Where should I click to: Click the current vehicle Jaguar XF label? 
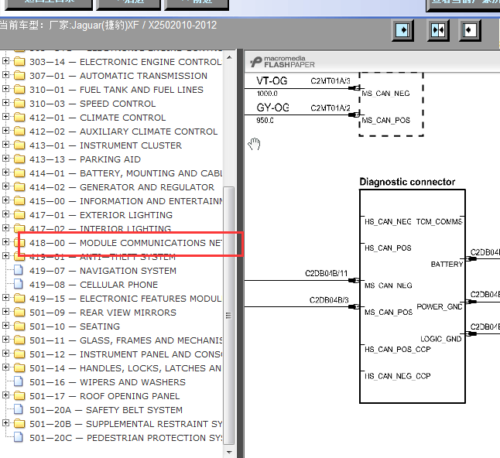pyautogui.click(x=108, y=26)
